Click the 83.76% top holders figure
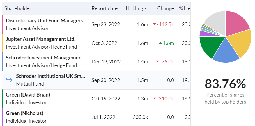 coord(225,84)
